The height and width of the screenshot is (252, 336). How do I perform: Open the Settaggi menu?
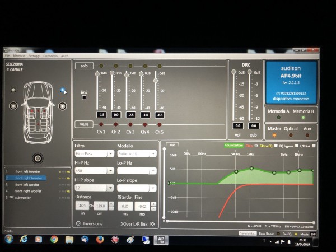[x=34, y=55]
